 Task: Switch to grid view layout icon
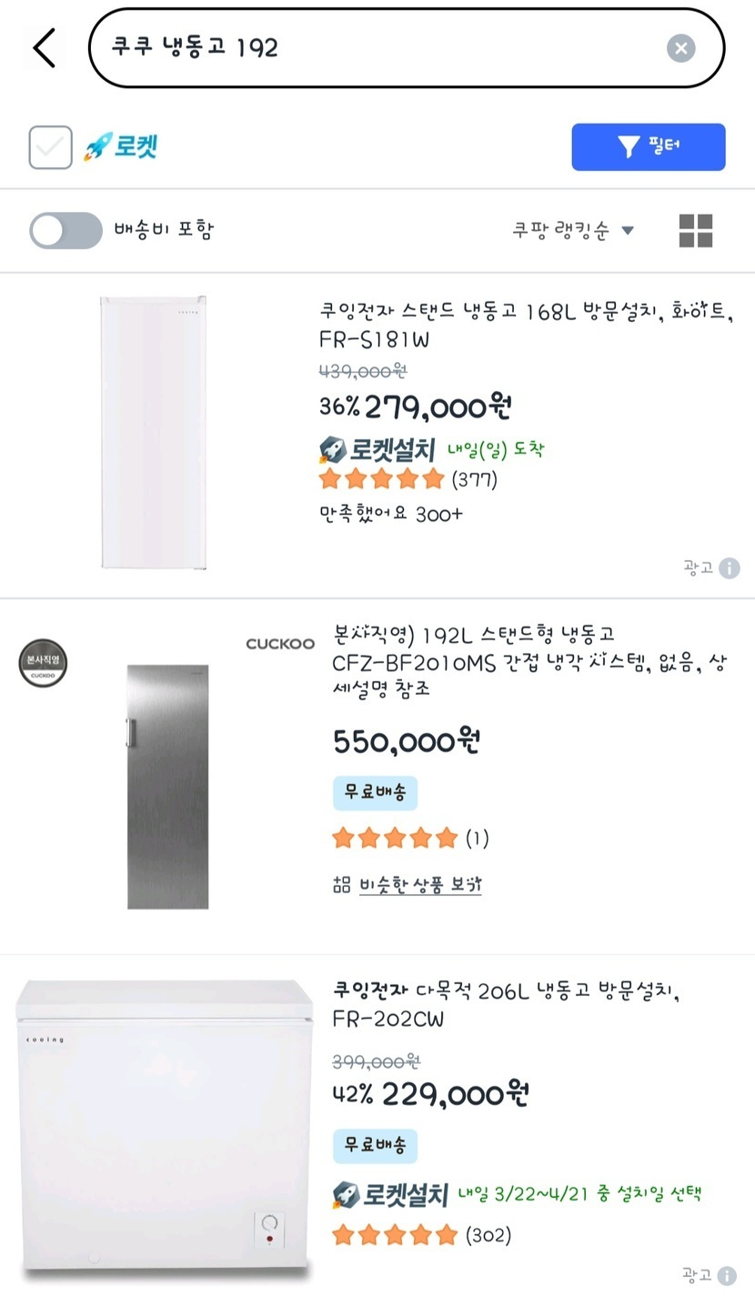pos(696,231)
